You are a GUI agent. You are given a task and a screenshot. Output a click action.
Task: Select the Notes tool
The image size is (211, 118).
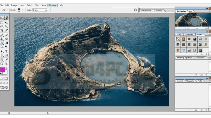tap(2, 60)
